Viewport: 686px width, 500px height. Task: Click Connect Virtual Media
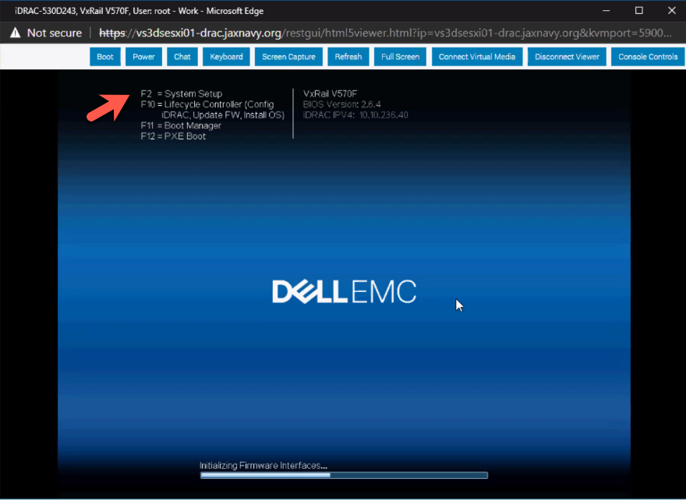coord(477,57)
